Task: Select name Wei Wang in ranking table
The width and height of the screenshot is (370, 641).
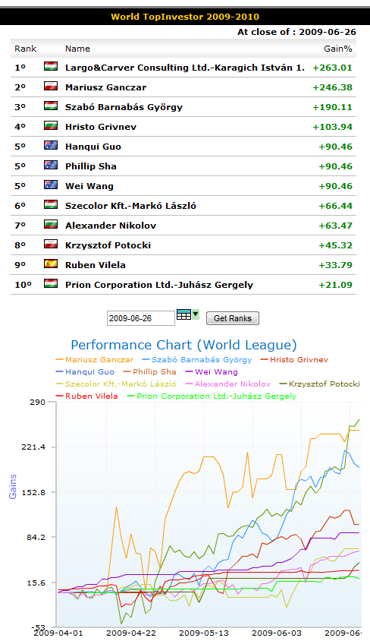Action: coord(89,186)
